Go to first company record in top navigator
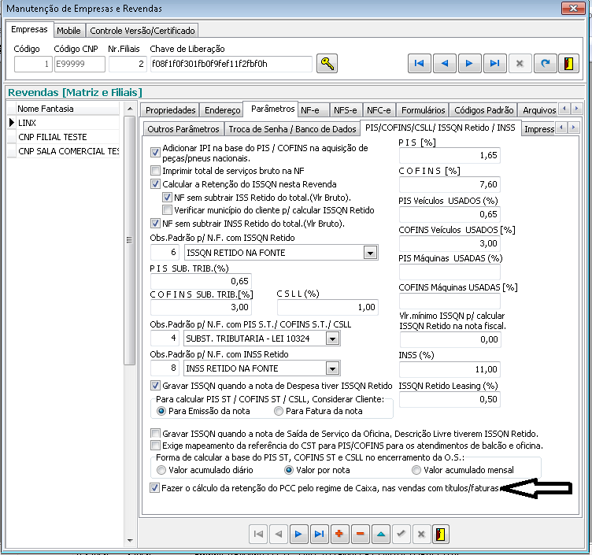 tap(419, 64)
